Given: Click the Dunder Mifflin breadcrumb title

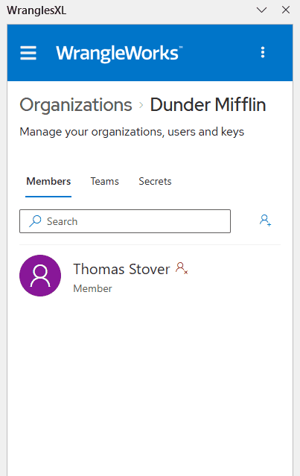Looking at the screenshot, I should click(208, 105).
